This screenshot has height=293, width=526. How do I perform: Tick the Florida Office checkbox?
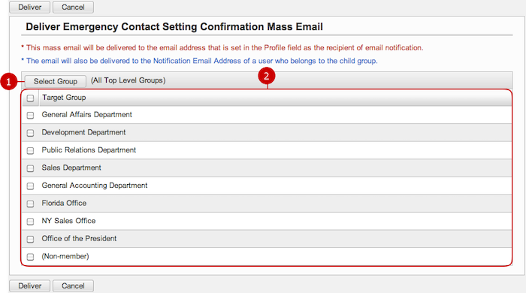[x=30, y=204]
